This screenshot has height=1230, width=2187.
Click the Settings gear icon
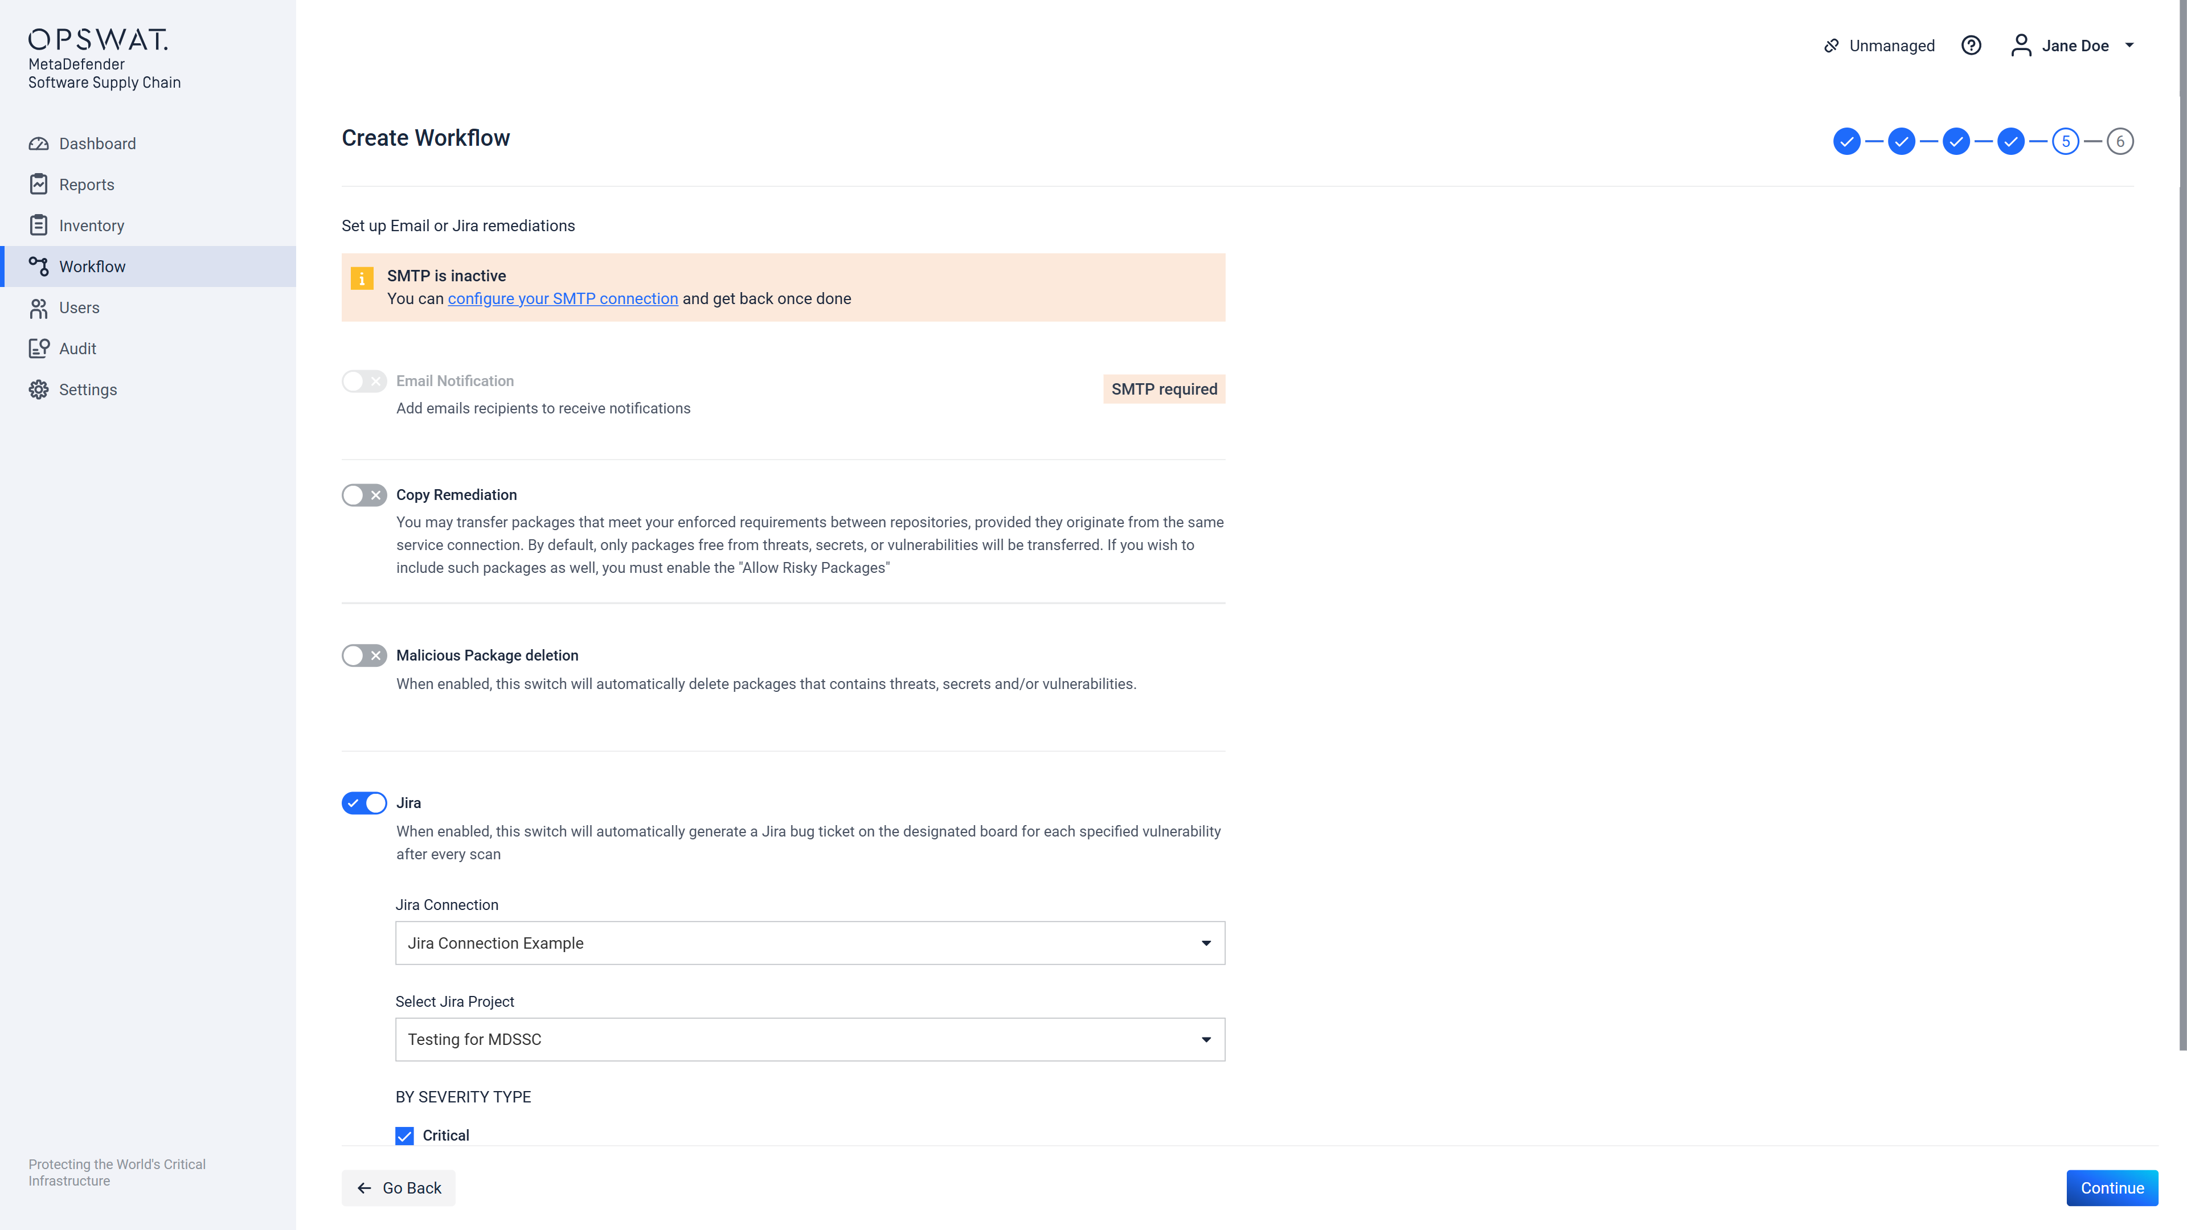pos(38,389)
